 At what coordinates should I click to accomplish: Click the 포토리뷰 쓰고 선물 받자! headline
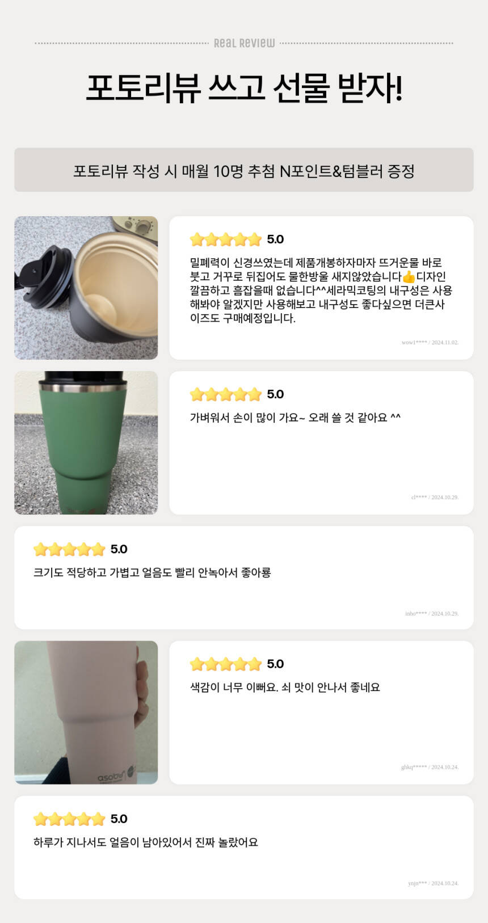[x=244, y=88]
